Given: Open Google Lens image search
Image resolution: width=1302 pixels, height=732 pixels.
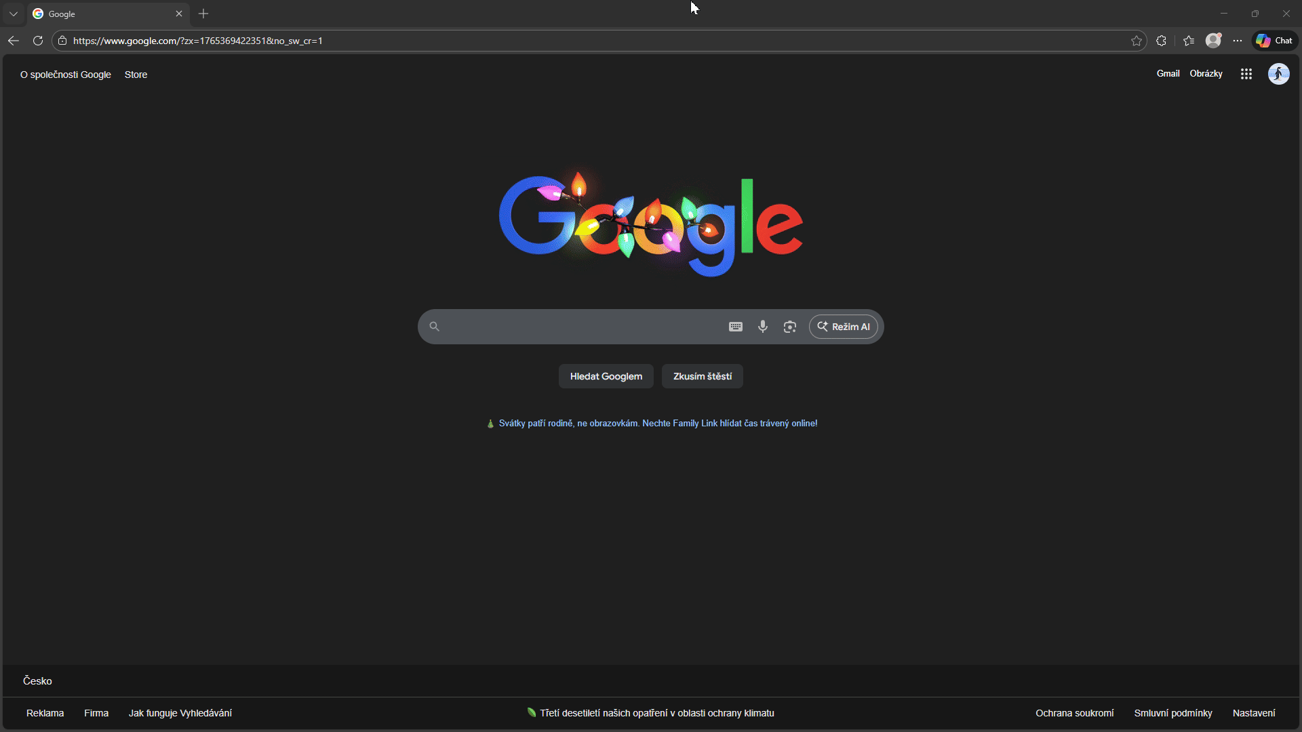Looking at the screenshot, I should (789, 326).
